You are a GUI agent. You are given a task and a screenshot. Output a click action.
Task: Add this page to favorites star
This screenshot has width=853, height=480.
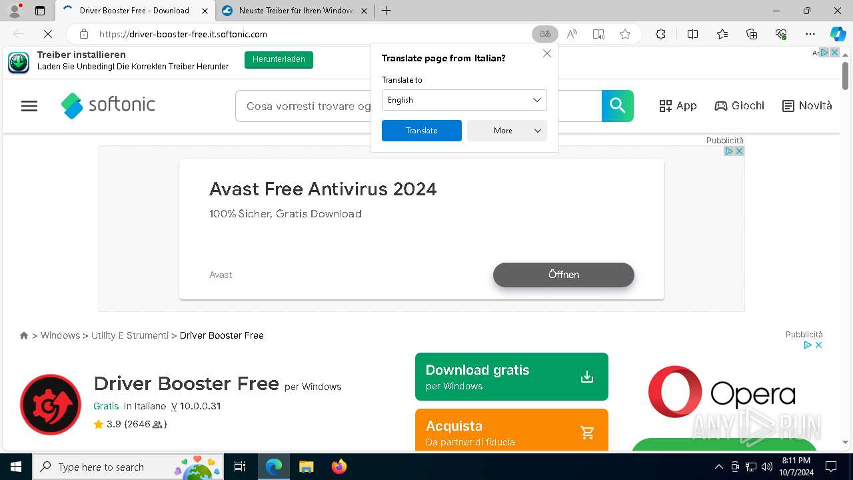(x=625, y=34)
